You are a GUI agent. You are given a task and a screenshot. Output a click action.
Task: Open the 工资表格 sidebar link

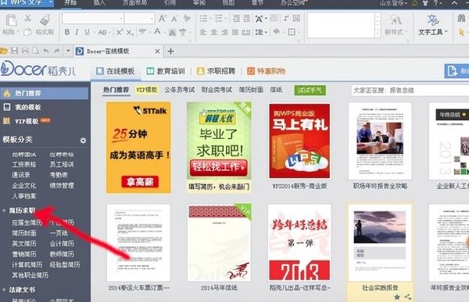coord(24,165)
